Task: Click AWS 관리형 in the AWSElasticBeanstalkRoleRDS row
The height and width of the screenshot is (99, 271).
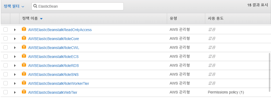Action: point(180,65)
